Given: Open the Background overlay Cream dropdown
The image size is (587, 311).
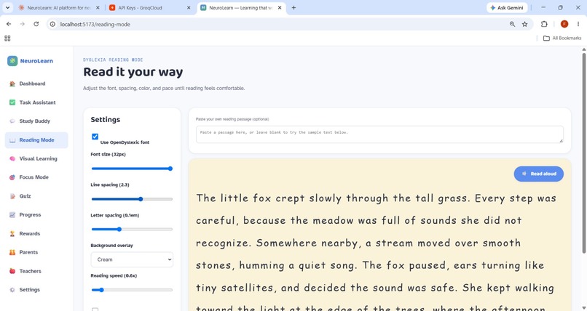Looking at the screenshot, I should 132,259.
